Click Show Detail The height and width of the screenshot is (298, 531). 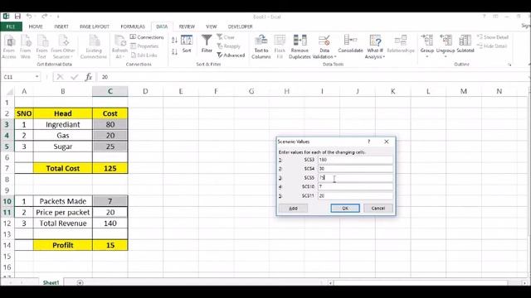click(x=493, y=37)
